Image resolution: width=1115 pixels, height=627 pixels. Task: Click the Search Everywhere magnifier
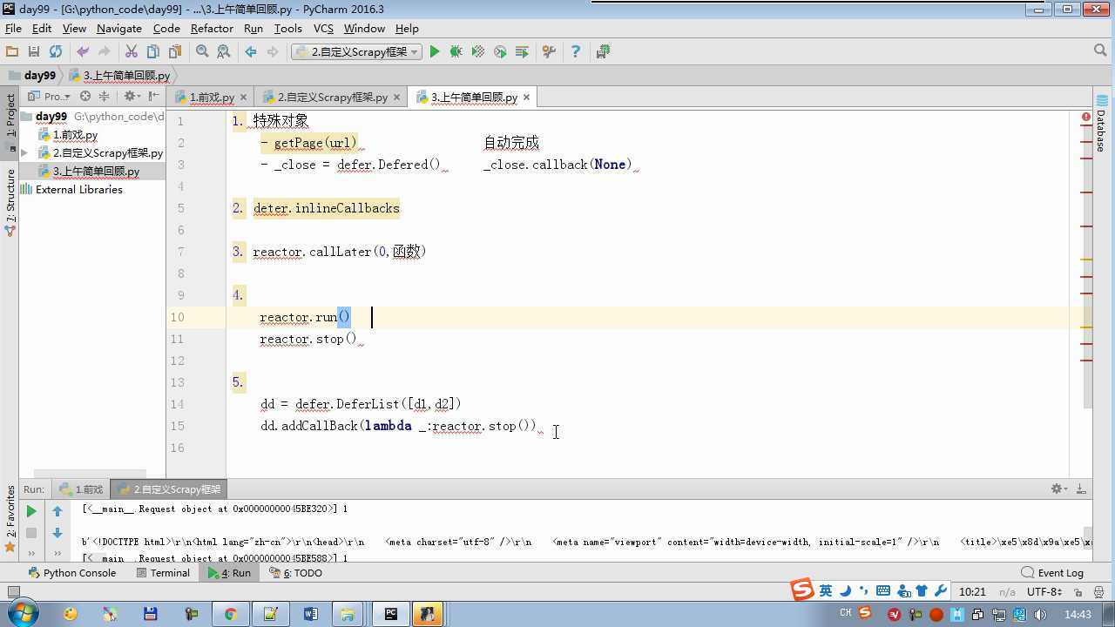pos(1100,51)
